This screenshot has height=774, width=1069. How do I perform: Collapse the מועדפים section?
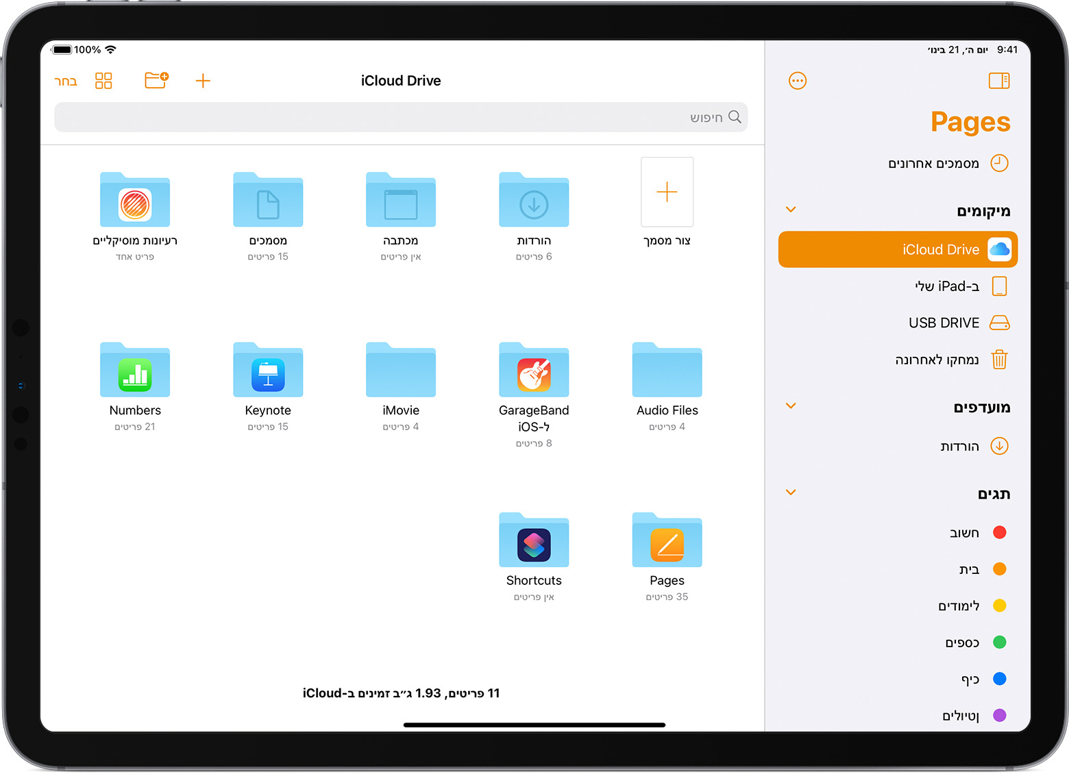tap(791, 405)
